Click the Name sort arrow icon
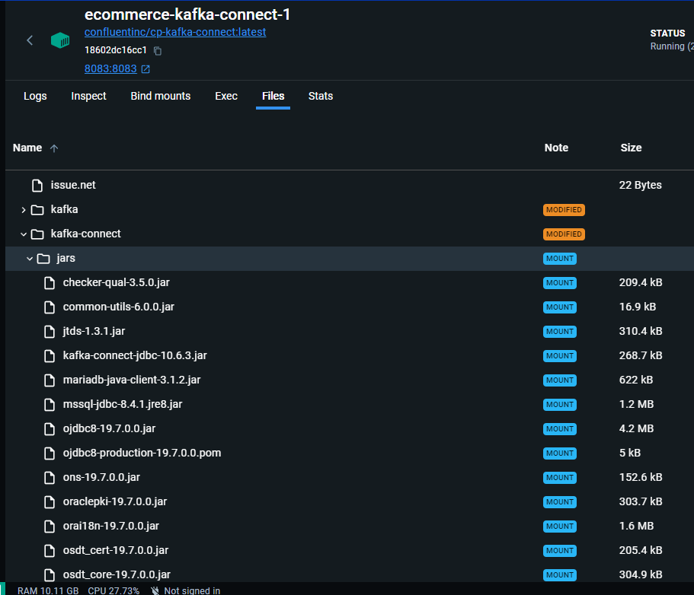The image size is (694, 595). point(54,148)
